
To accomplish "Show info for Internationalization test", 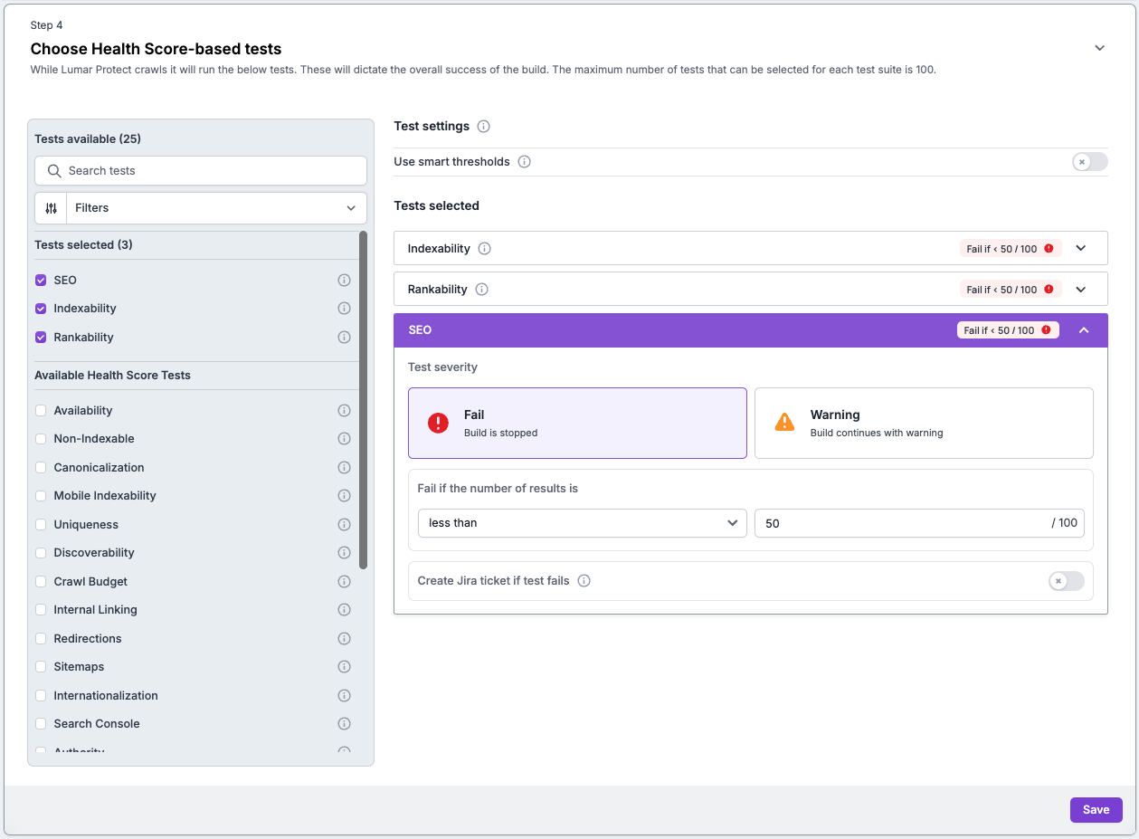I will click(x=344, y=696).
